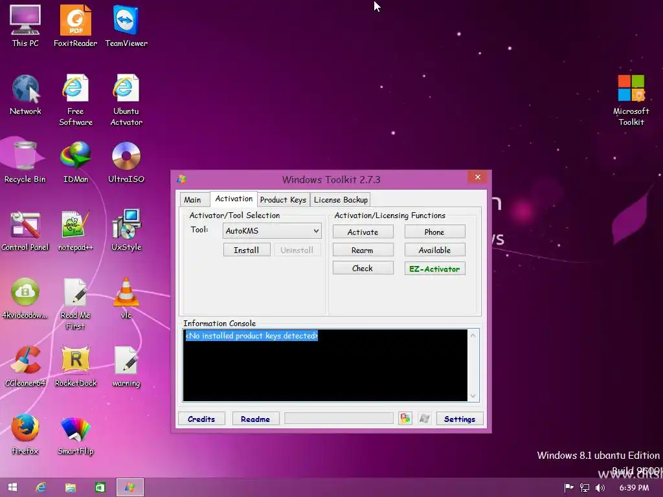Switch to Product Keys tab
This screenshot has height=497, width=663.
(283, 199)
